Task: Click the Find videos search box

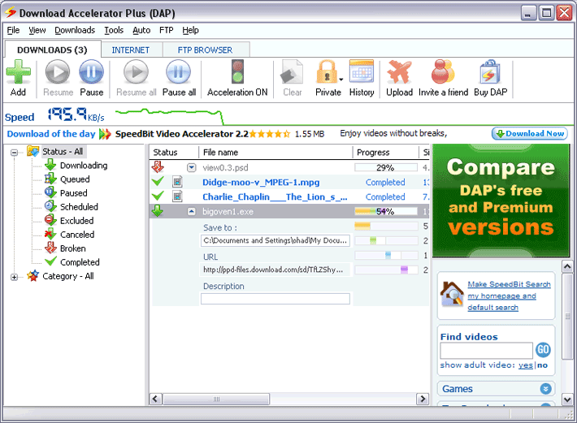Action: pyautogui.click(x=486, y=351)
